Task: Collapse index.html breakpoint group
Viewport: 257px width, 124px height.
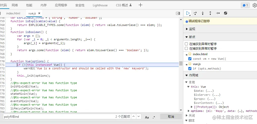Action: 187,55
